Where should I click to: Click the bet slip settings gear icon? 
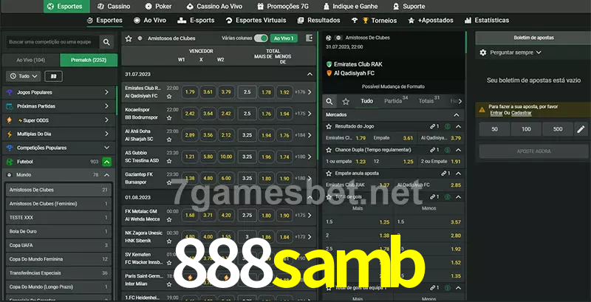[483, 52]
